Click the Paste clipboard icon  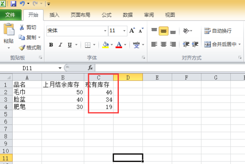[9, 29]
